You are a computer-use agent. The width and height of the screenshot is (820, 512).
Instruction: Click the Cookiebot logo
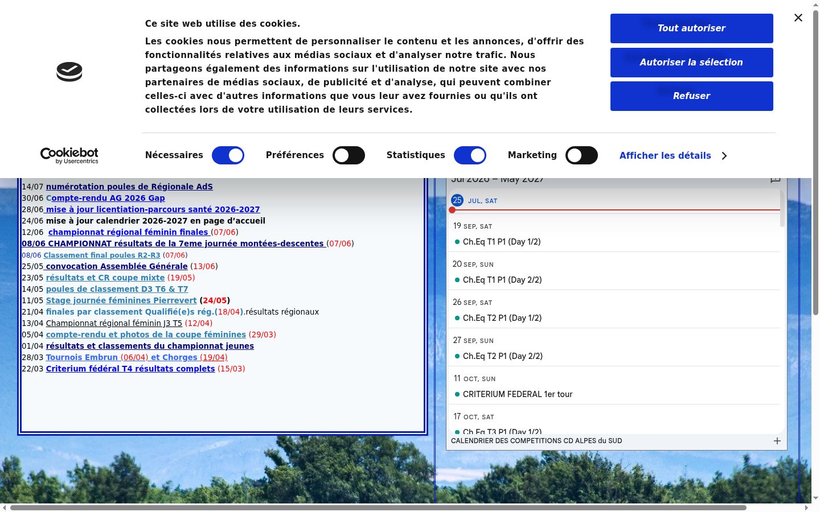click(x=69, y=155)
